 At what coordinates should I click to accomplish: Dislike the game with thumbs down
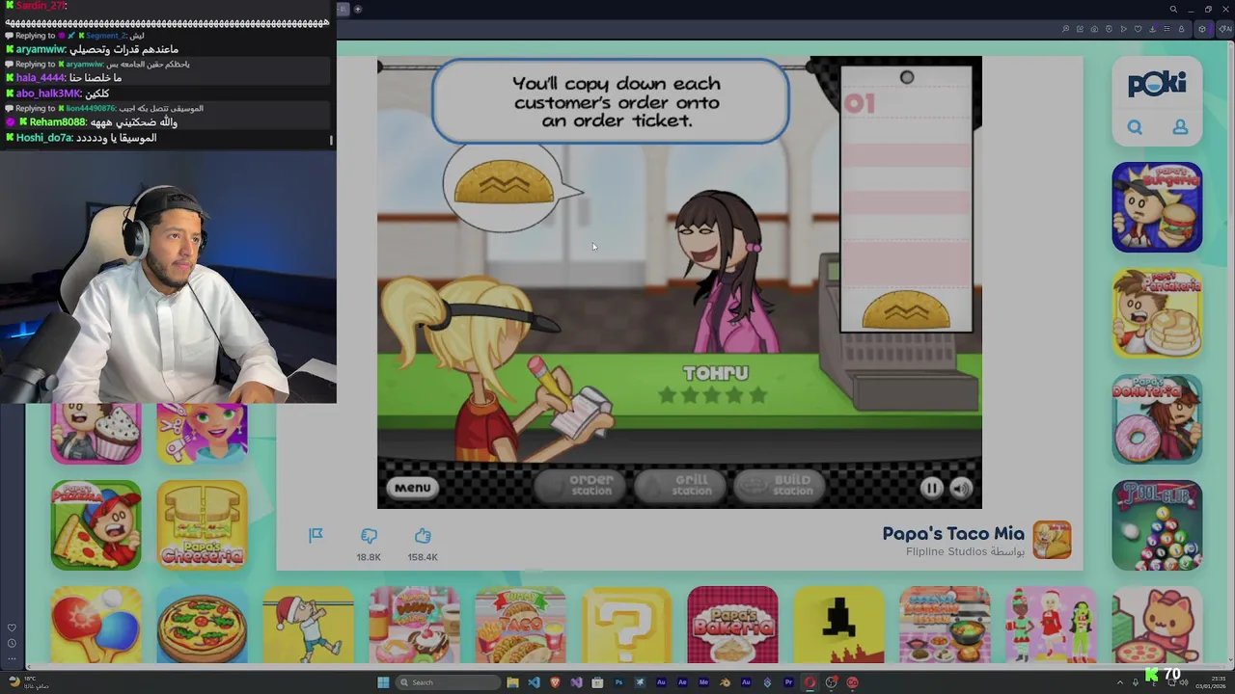point(369,536)
